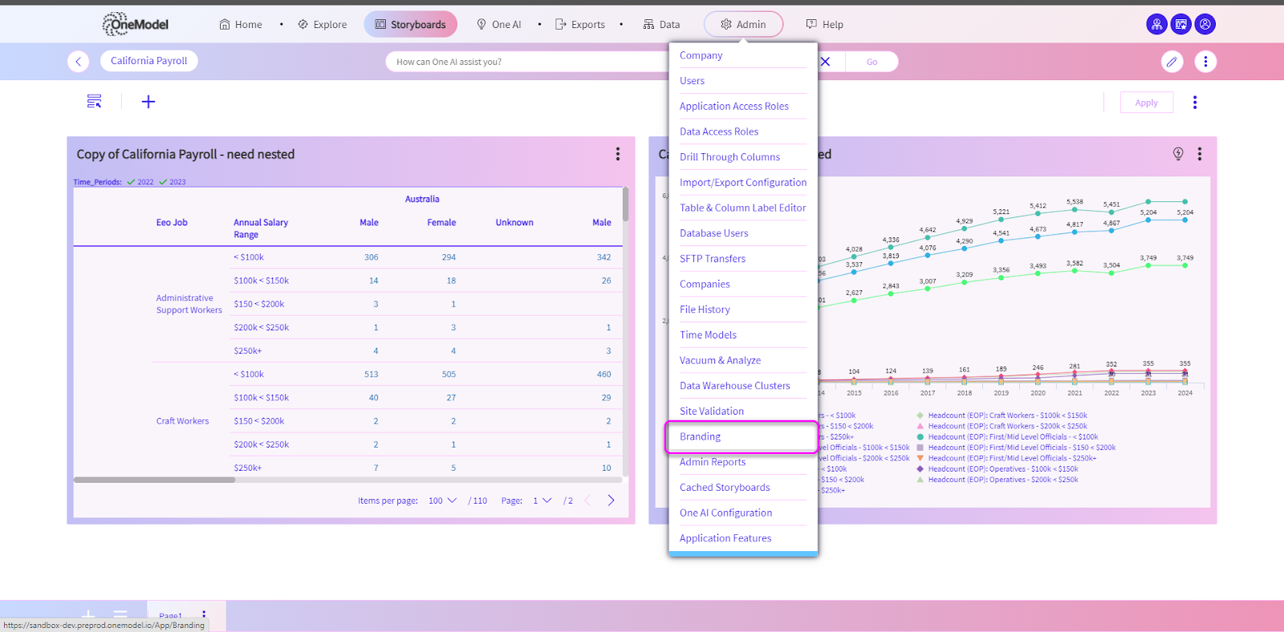
Task: Clear the One AI search with X
Action: pyautogui.click(x=825, y=62)
